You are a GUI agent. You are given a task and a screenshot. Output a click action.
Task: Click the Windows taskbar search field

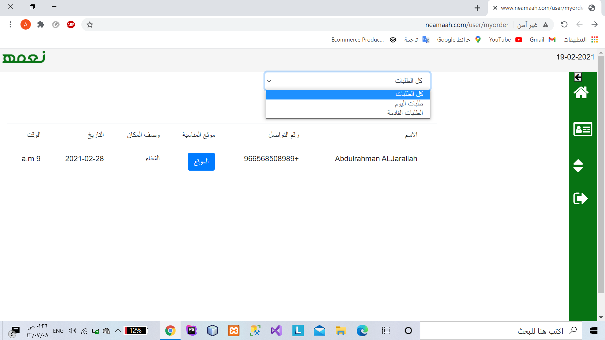[x=501, y=331]
